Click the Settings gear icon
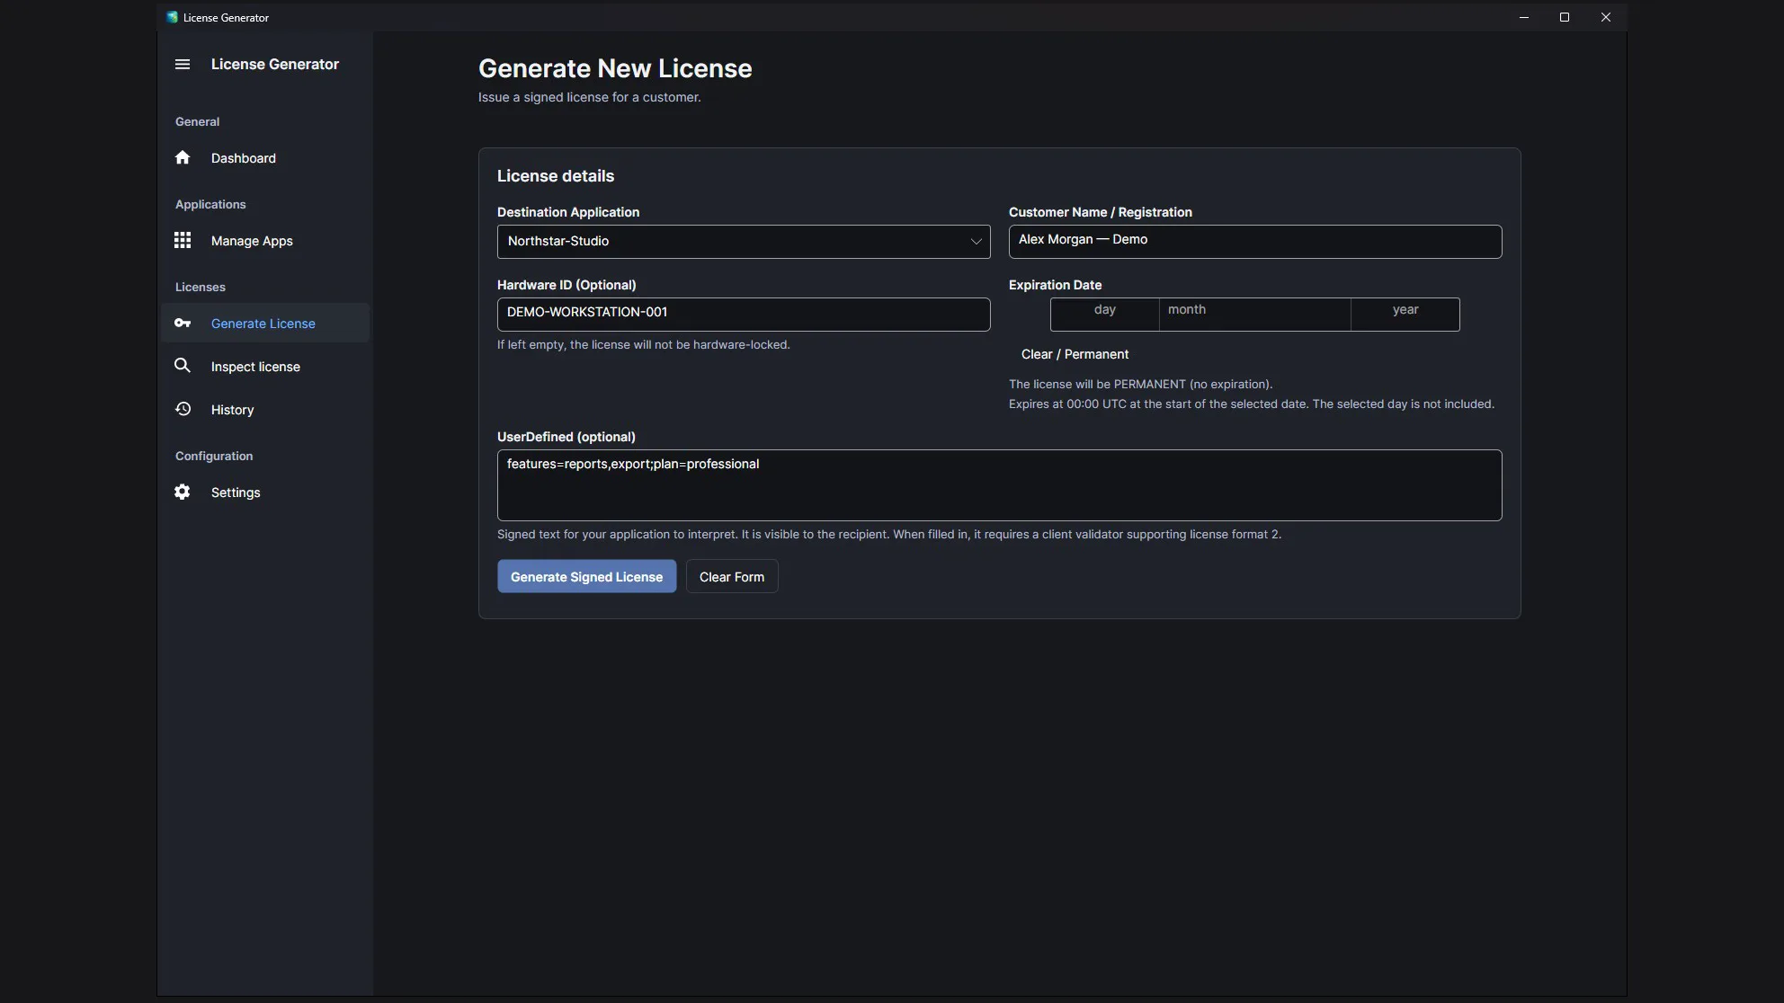Screen dimensions: 1784x1003 (183, 492)
